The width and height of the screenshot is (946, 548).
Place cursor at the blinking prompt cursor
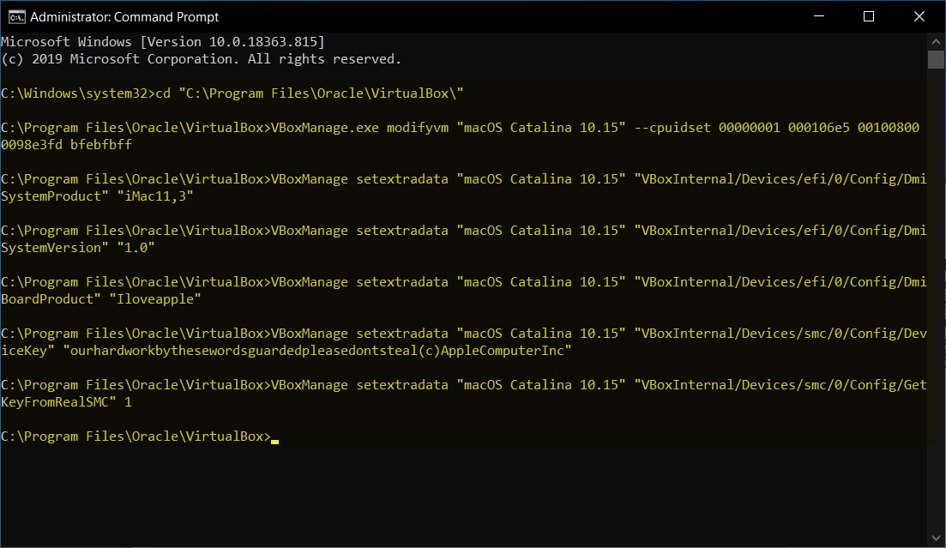pyautogui.click(x=274, y=441)
